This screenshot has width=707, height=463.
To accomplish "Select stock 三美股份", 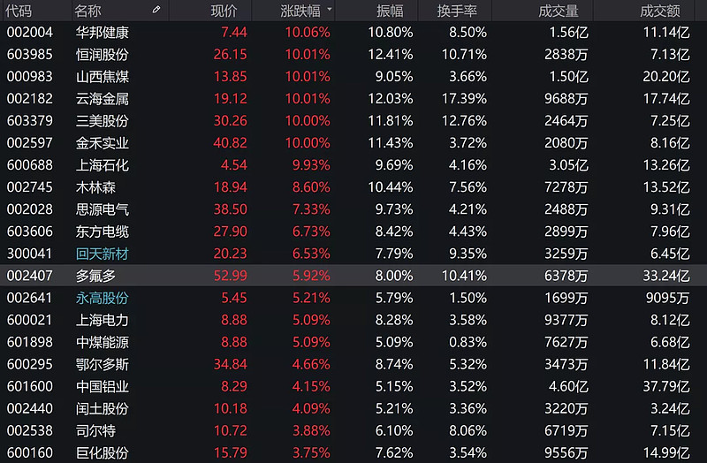I will point(102,121).
